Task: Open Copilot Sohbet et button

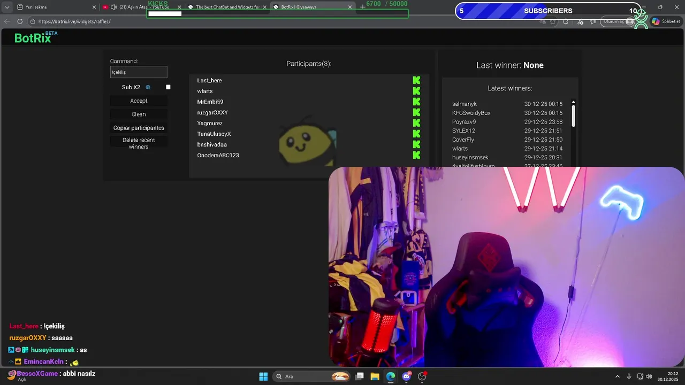Action: click(666, 21)
